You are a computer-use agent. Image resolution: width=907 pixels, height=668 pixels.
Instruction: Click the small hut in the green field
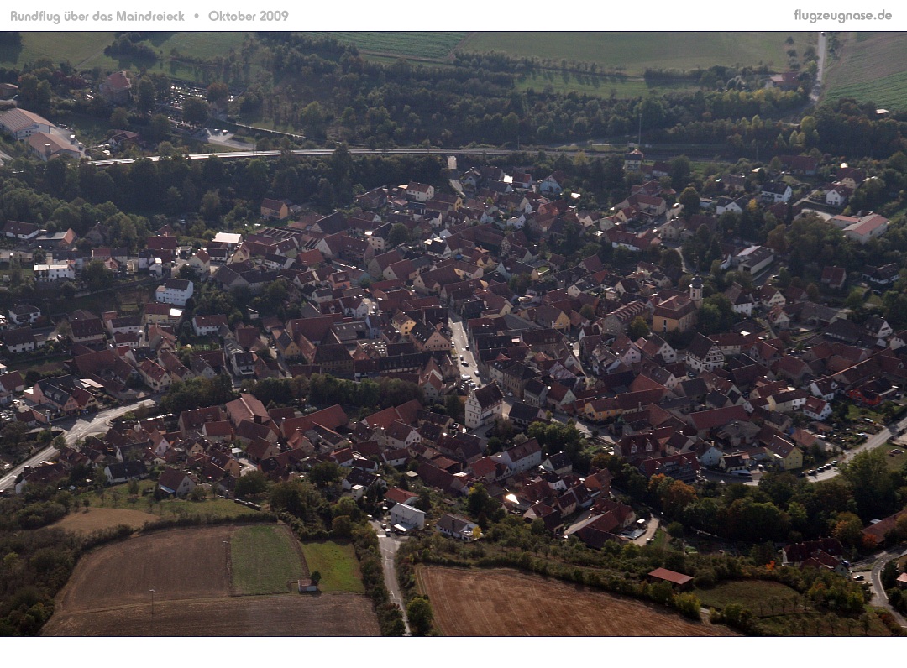[x=307, y=585]
